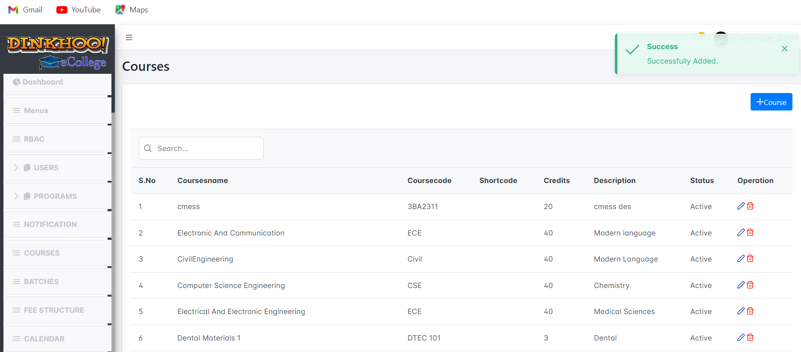Open YouTube bookmark

click(79, 9)
